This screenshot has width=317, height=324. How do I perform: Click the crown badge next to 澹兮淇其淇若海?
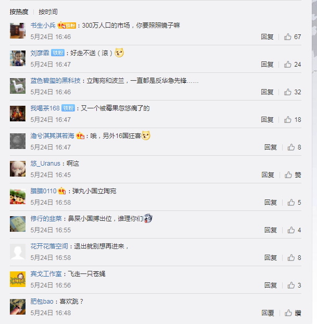coord(80,136)
